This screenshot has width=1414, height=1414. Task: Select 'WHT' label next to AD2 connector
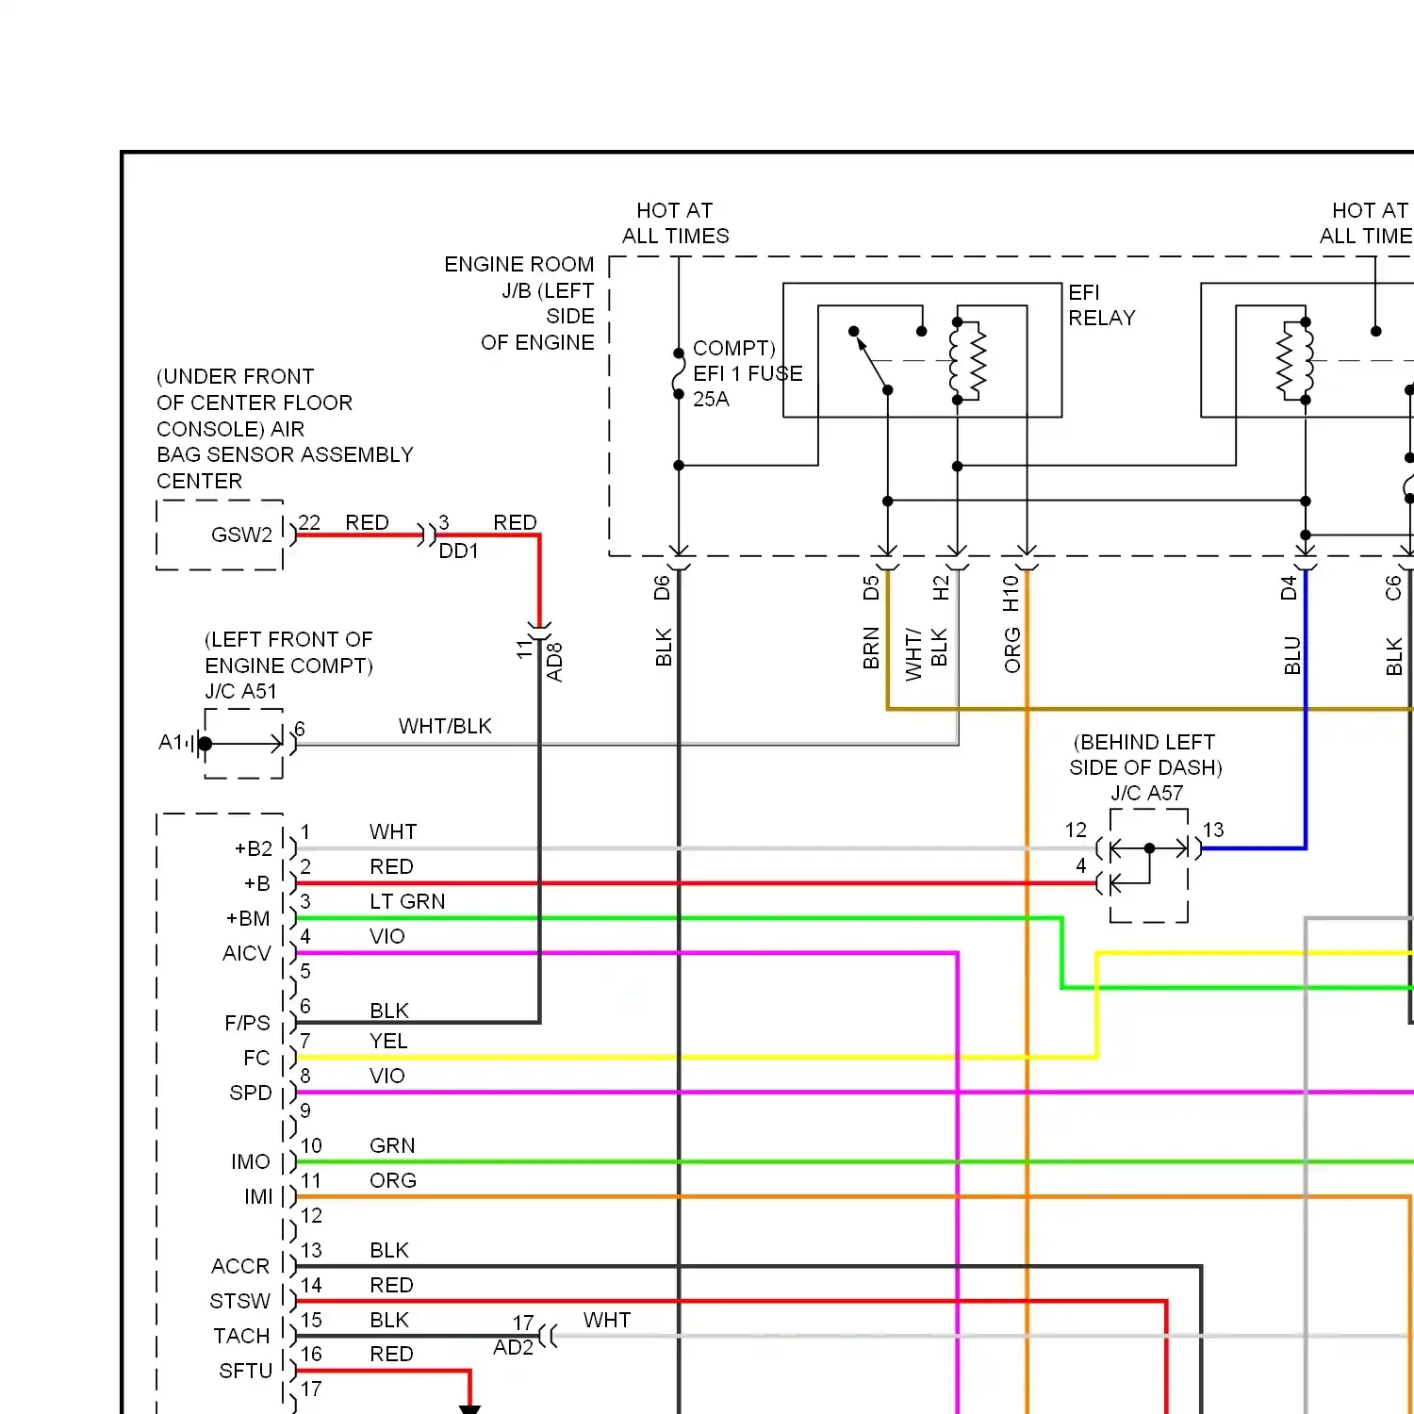click(x=607, y=1320)
